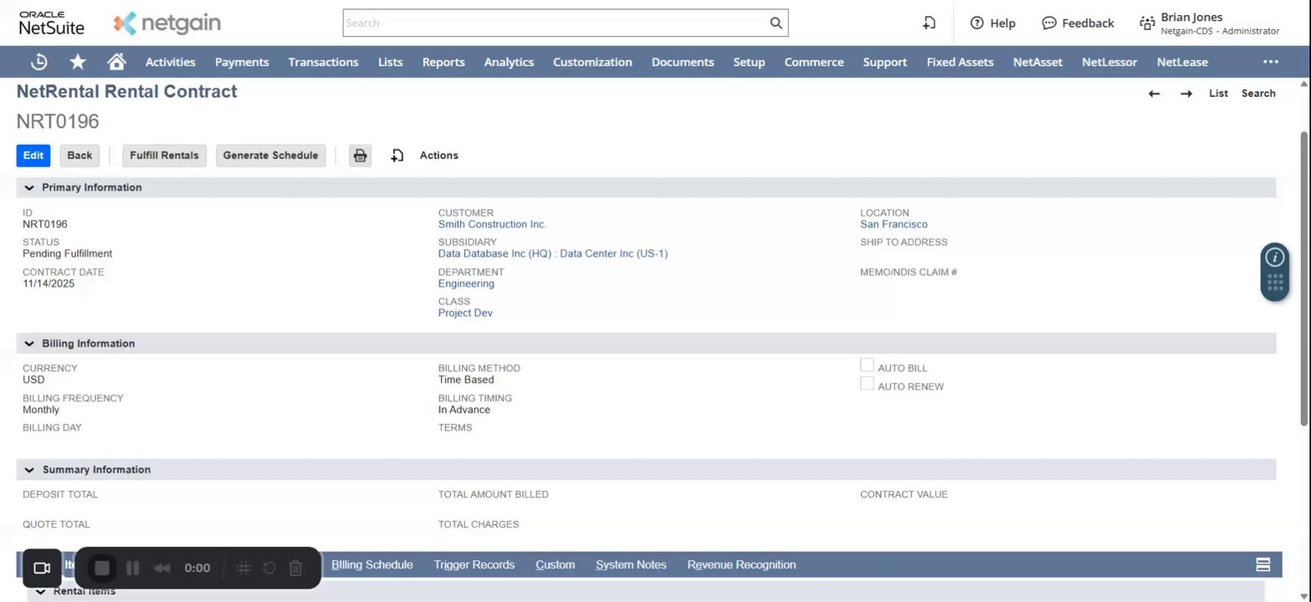Go to the previous record arrow
Image resolution: width=1311 pixels, height=602 pixels.
click(x=1155, y=94)
